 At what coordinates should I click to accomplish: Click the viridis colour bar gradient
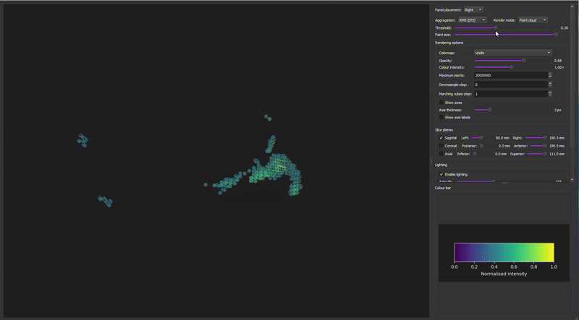(x=504, y=251)
